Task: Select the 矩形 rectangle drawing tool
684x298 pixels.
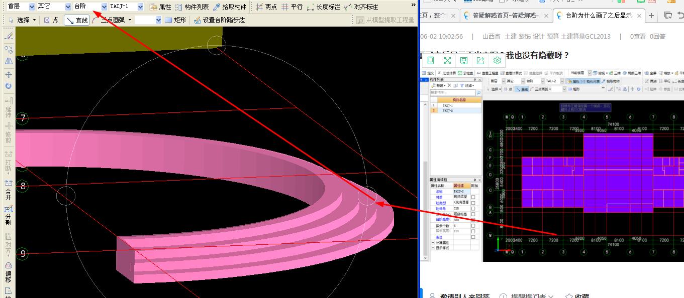Action: [175, 20]
